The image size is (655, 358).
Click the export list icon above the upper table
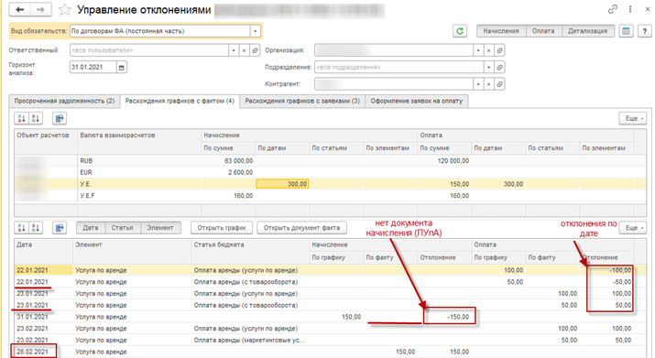tap(60, 119)
